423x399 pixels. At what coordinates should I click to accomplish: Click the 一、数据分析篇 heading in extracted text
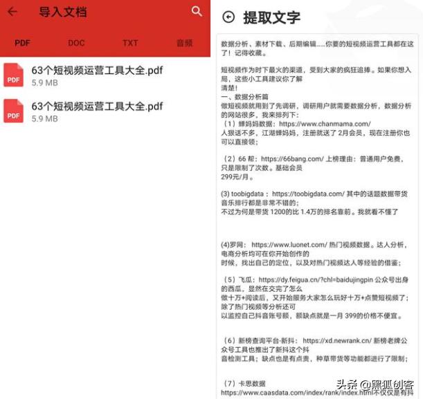click(244, 97)
